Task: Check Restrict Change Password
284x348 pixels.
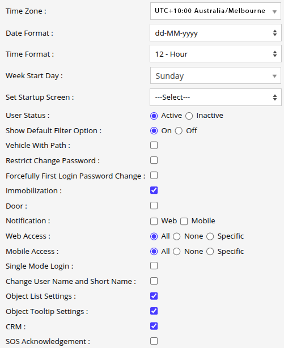Action: click(154, 160)
